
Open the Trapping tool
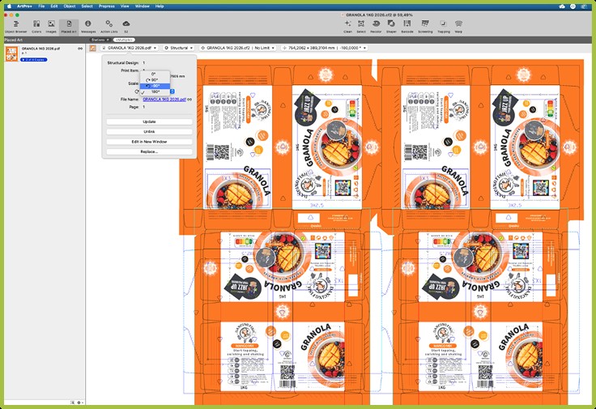(444, 27)
